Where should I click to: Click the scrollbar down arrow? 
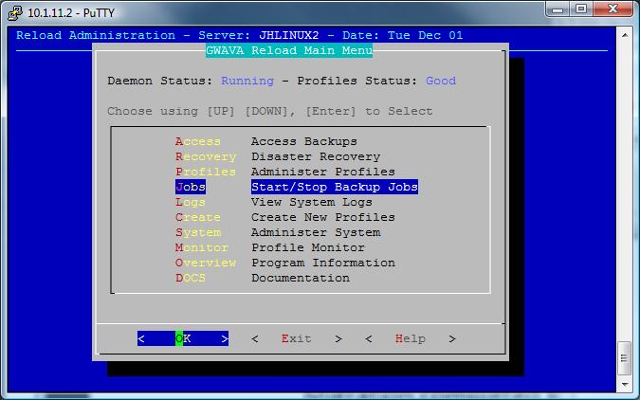pos(625,385)
